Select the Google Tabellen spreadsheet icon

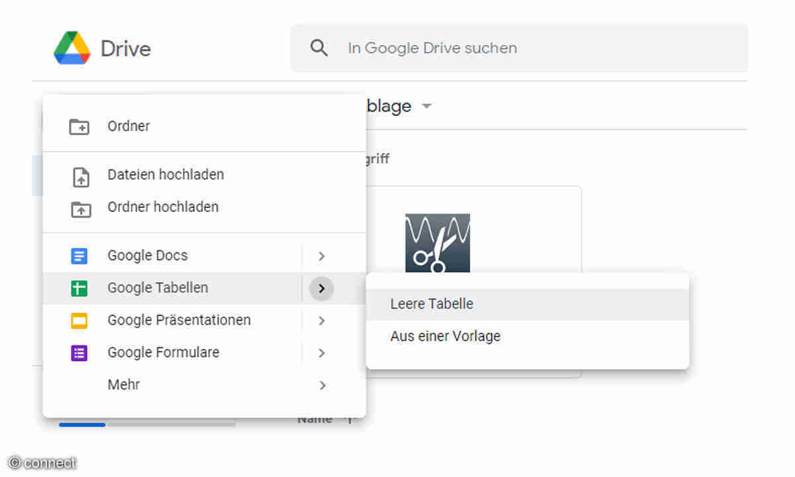[80, 288]
